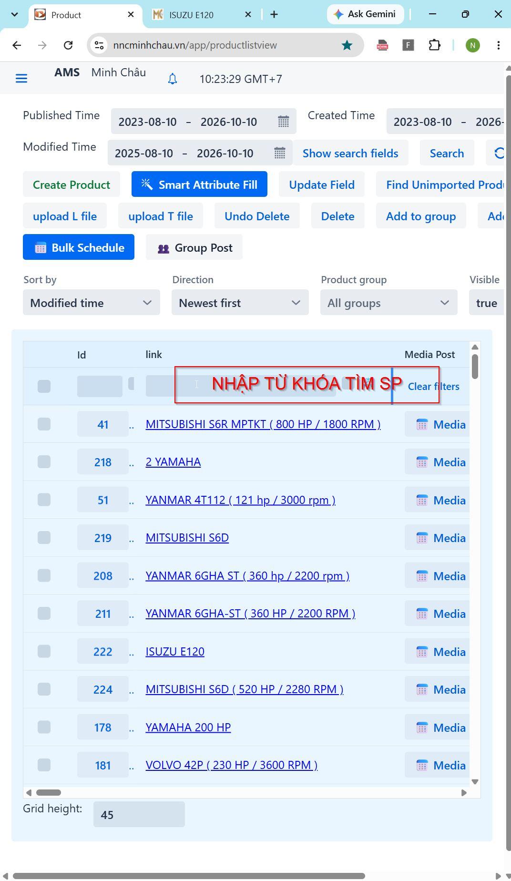
Task: Click the Grid height input field
Action: click(x=139, y=814)
